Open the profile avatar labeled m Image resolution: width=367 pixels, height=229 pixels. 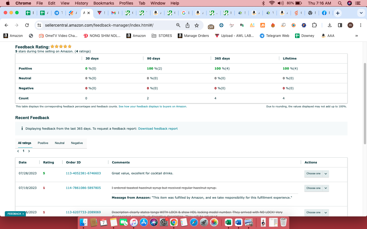[x=350, y=25]
